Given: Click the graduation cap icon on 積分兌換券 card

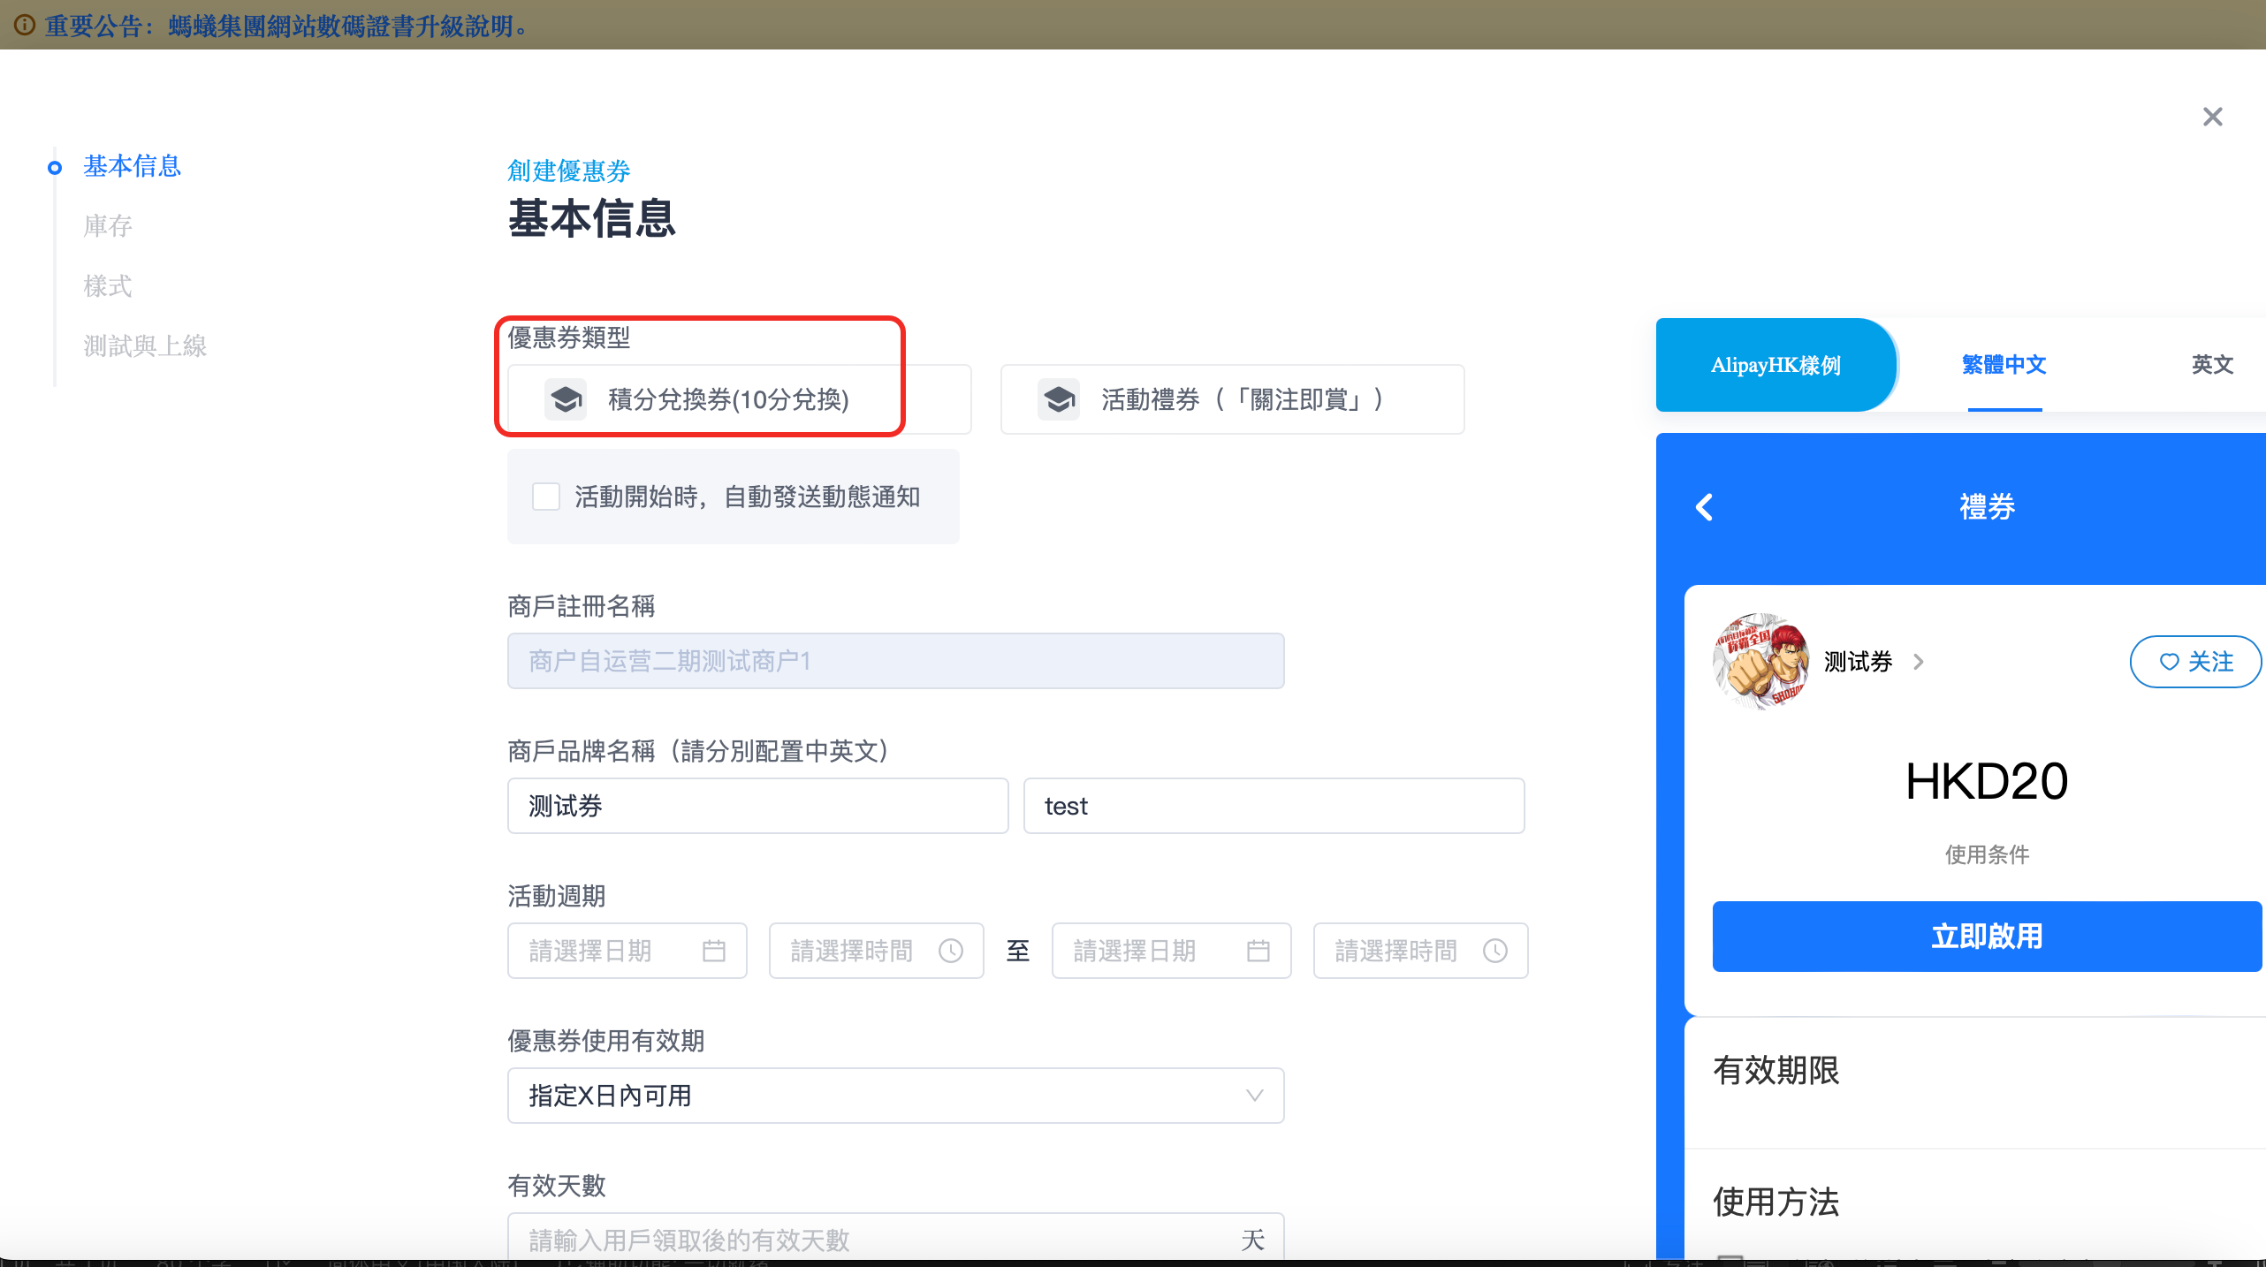Looking at the screenshot, I should (x=566, y=399).
